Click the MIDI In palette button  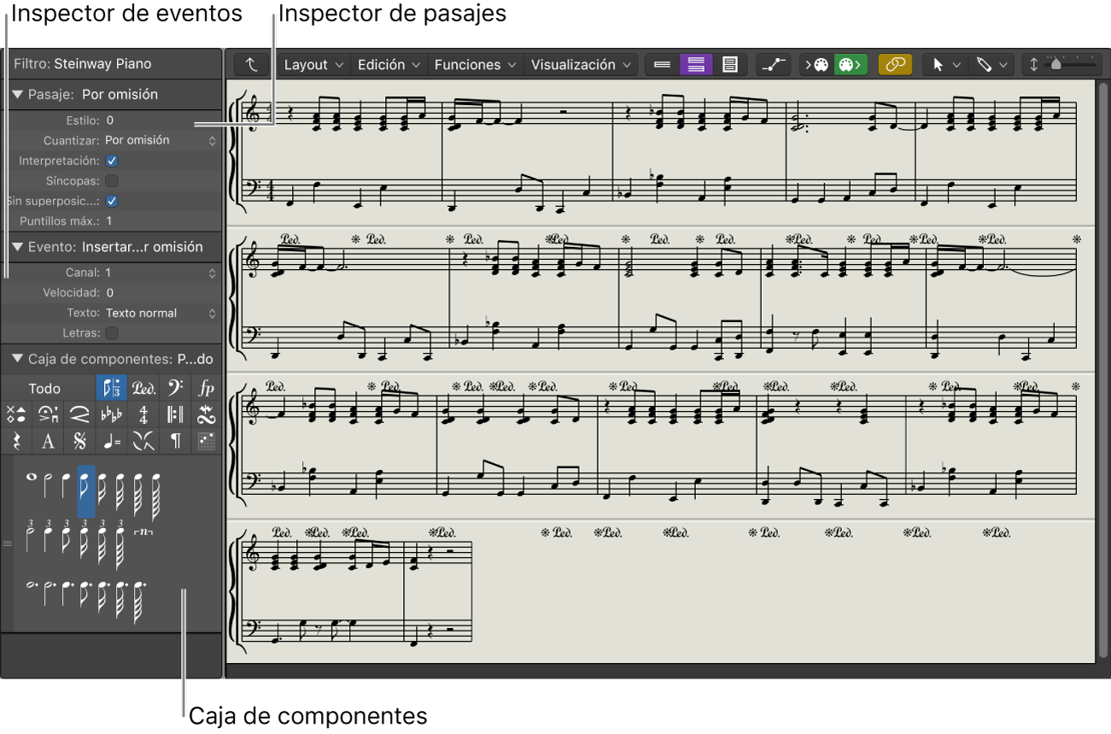(x=816, y=65)
